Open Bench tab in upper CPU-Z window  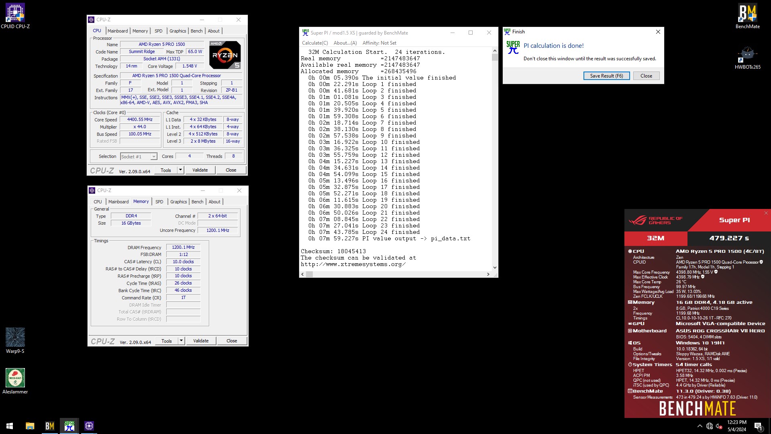coord(197,31)
